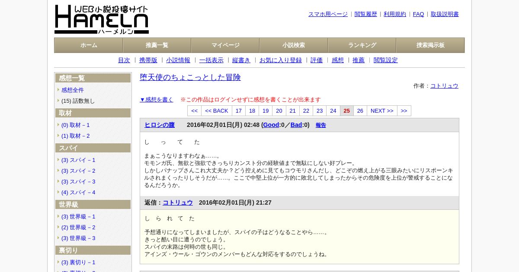Go to page 21
Image resolution: width=519 pixels, height=272 pixels.
(x=293, y=111)
